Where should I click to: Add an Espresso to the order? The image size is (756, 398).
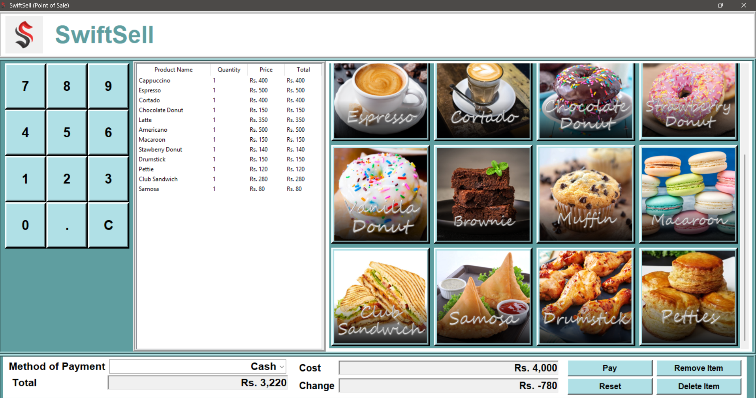380,101
